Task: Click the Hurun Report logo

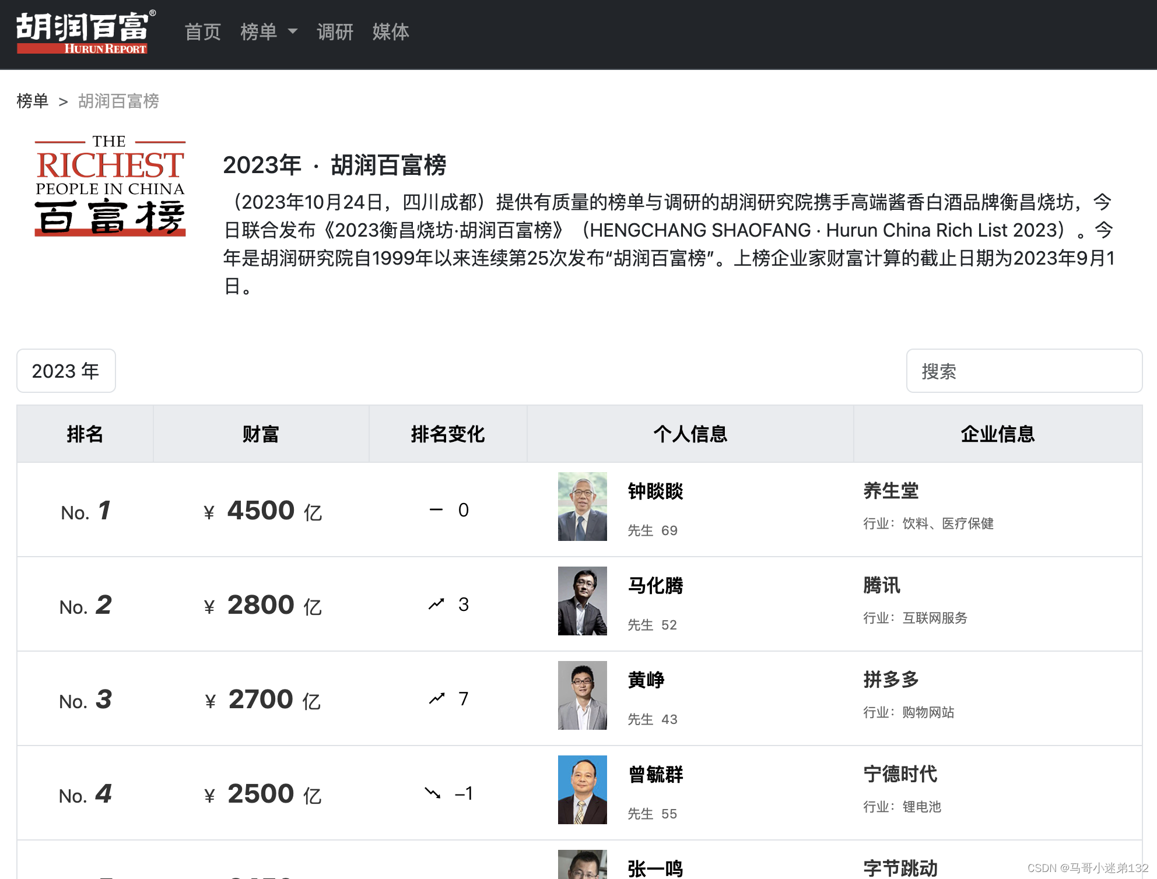Action: [x=86, y=32]
